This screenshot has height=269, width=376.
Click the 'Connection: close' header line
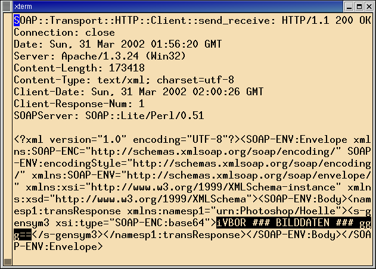click(x=64, y=32)
